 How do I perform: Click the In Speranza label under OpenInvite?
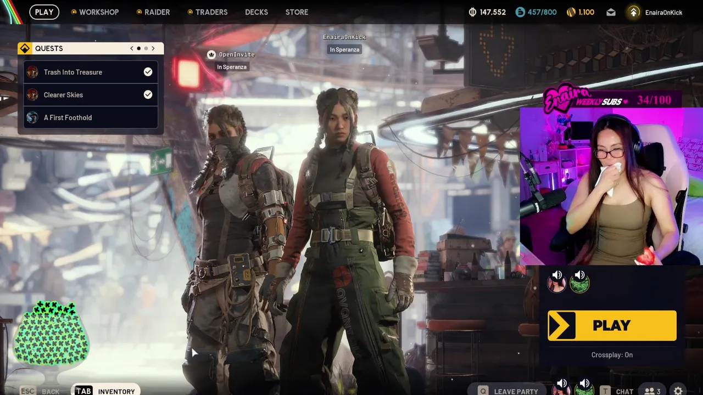232,67
